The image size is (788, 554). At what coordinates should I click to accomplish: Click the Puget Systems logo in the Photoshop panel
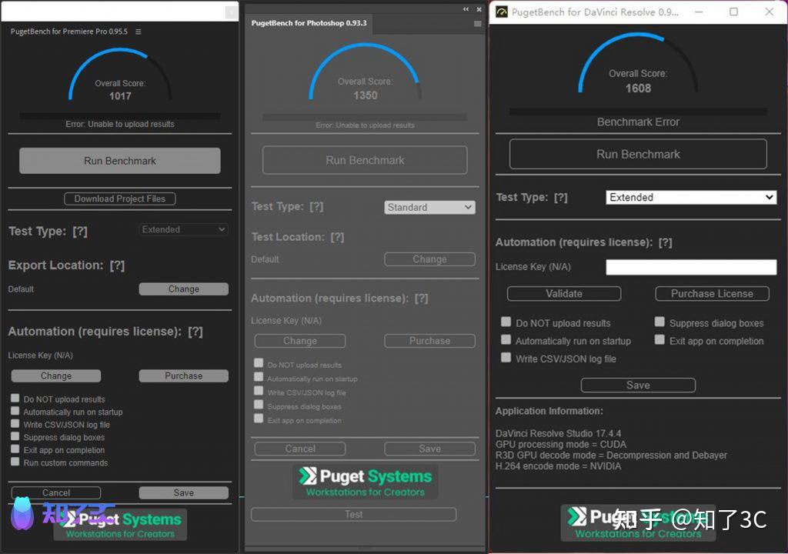coord(365,482)
